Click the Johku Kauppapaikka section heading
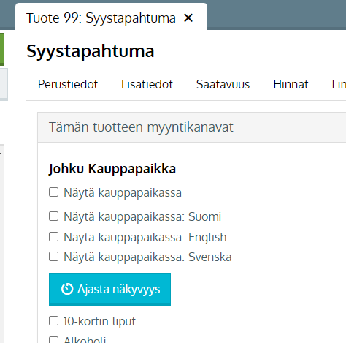The width and height of the screenshot is (346, 343). click(x=112, y=169)
